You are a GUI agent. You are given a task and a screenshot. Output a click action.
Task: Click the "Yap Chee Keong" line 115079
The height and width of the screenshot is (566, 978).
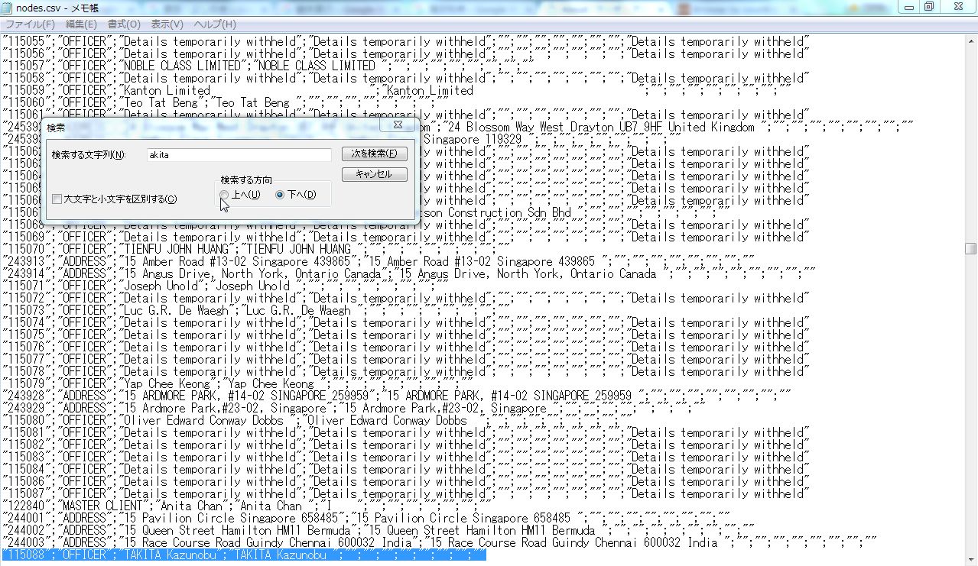(237, 384)
